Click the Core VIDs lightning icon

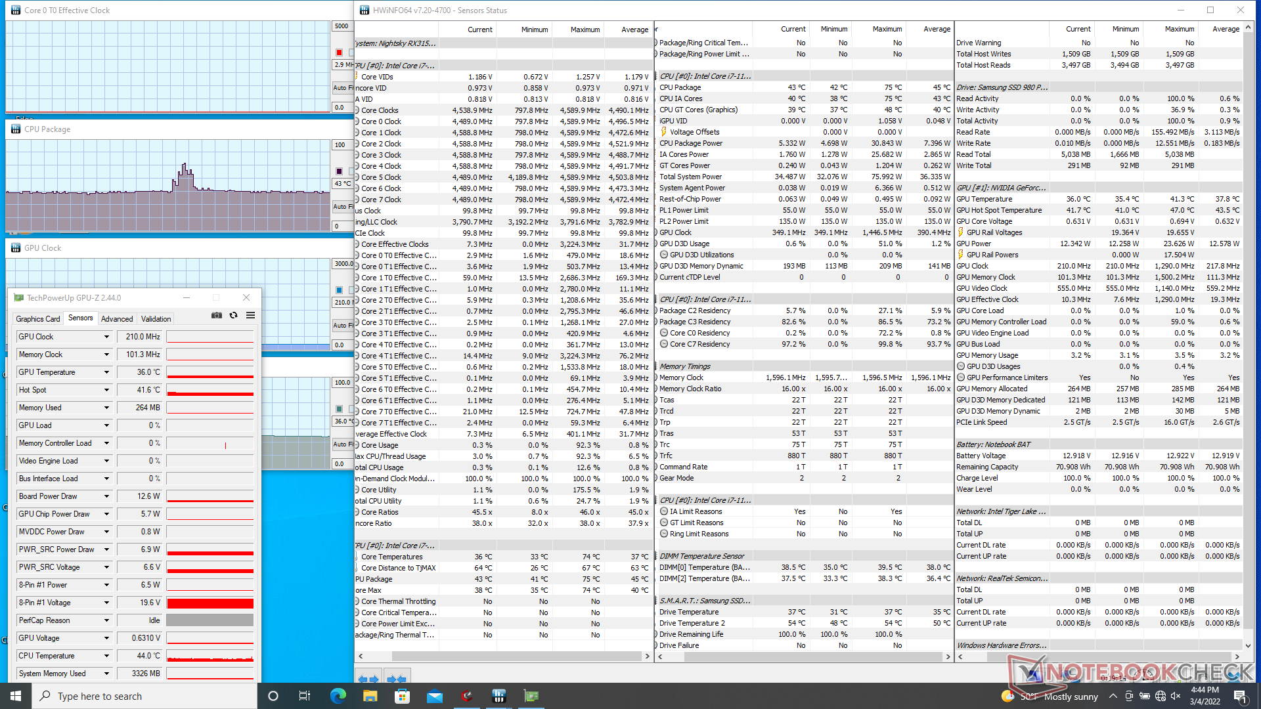click(x=357, y=77)
